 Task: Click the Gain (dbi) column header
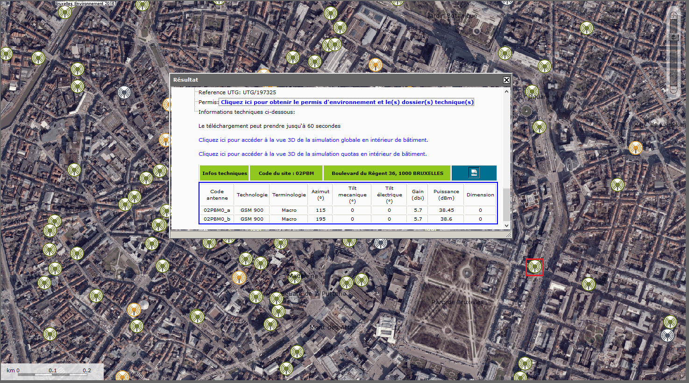point(418,195)
